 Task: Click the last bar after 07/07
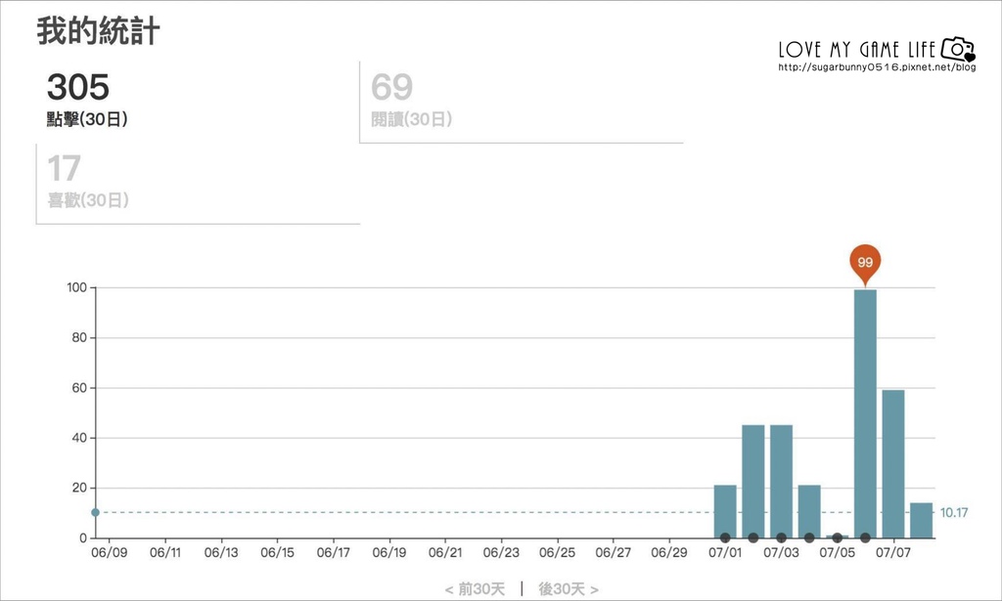[922, 520]
